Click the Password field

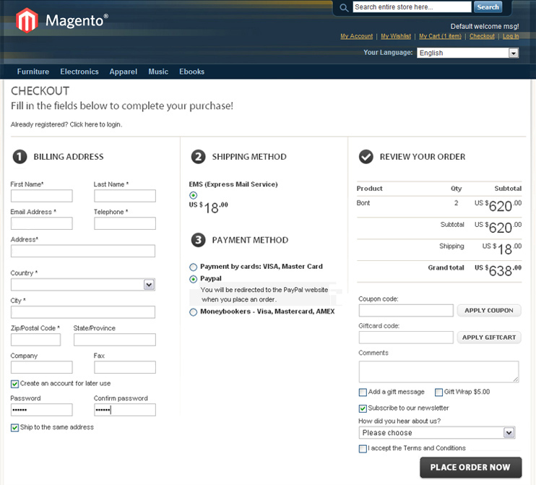point(42,410)
